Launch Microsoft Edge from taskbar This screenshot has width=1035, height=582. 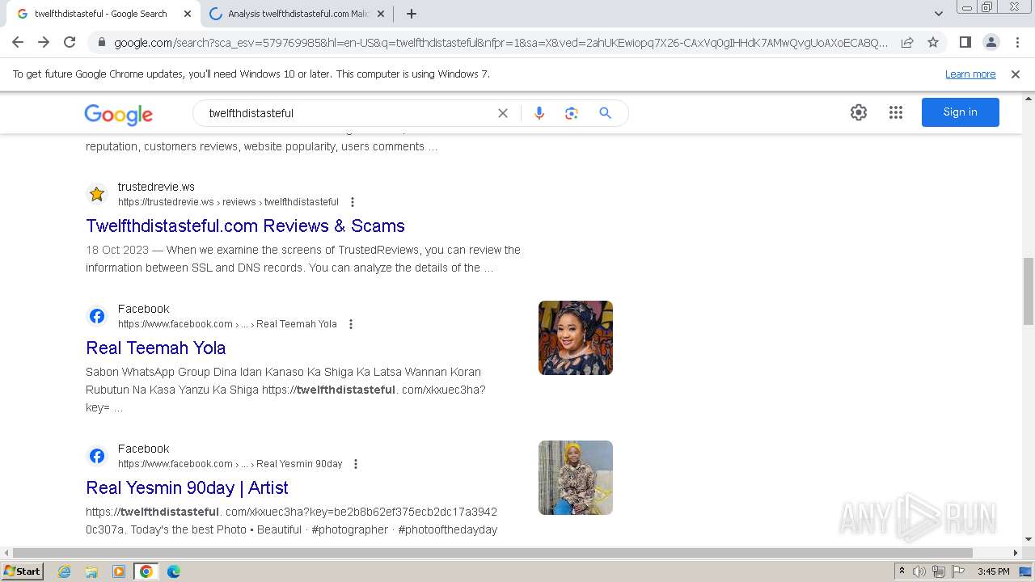pyautogui.click(x=173, y=571)
